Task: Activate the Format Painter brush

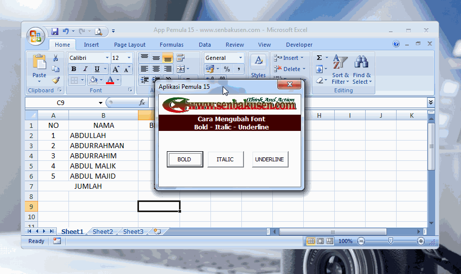Action: click(56, 80)
